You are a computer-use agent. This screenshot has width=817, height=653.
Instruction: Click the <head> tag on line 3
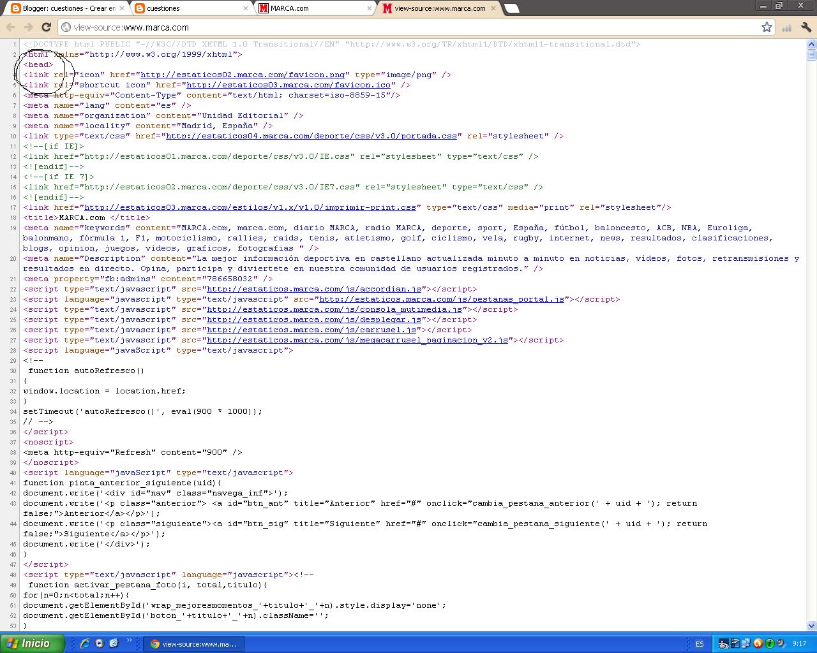(x=38, y=64)
